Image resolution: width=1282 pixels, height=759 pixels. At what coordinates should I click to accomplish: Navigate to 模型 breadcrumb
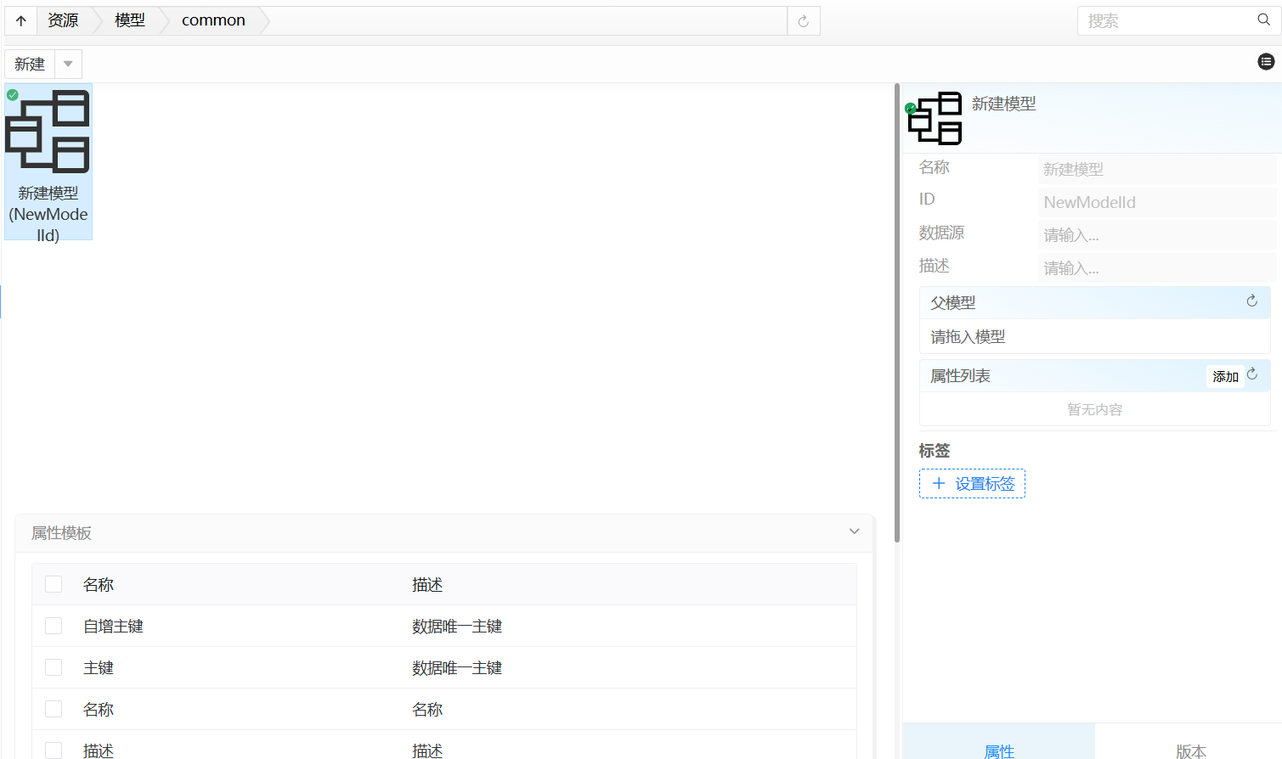pos(130,20)
